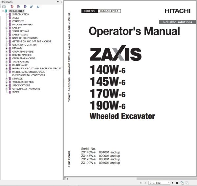Collapse the ENMLAB-EN1-5 root bookmark
The image size is (197, 186).
pyautogui.click(x=3, y=11)
